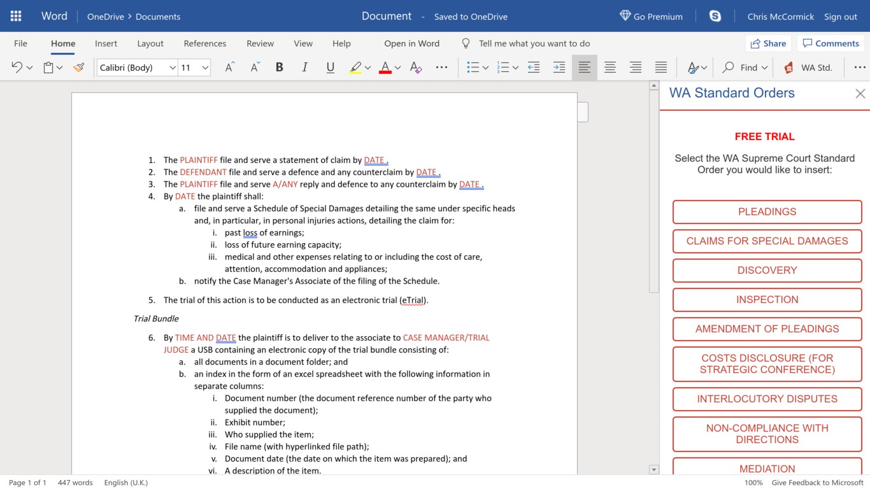Open the WA Std. add-in button
The width and height of the screenshot is (870, 489).
(808, 67)
